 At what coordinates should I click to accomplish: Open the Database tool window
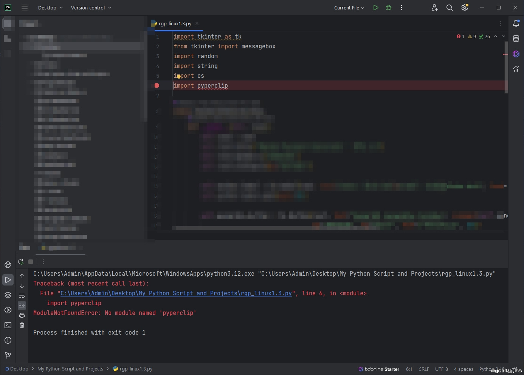click(x=516, y=39)
